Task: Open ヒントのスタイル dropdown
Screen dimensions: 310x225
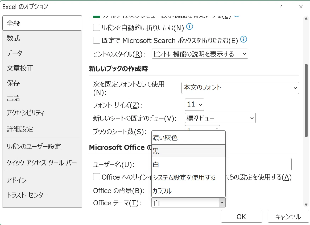Action: 200,54
